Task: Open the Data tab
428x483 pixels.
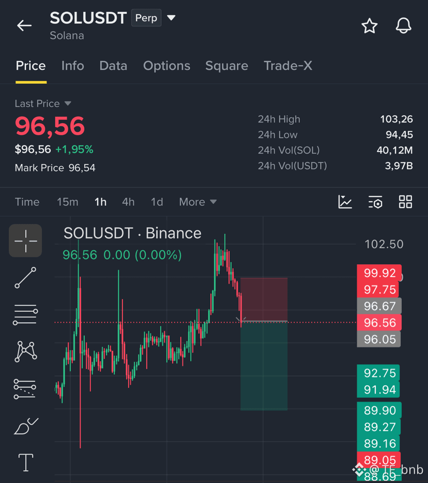Action: 113,66
